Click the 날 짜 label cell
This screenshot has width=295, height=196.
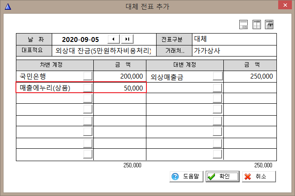(34, 39)
